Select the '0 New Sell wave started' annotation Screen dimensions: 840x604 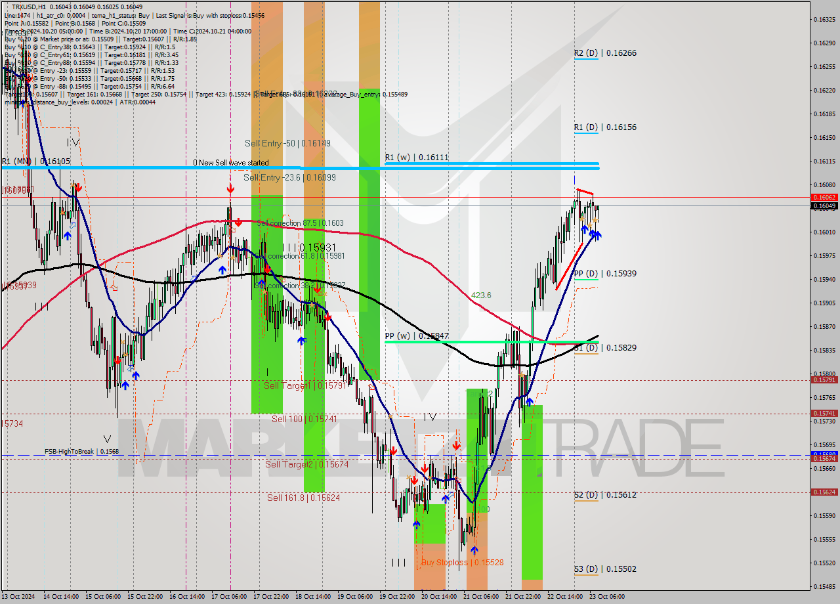230,163
